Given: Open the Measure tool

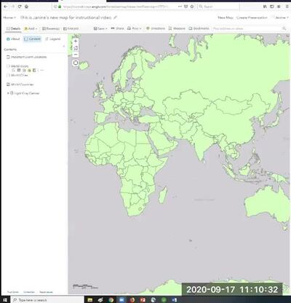Looking at the screenshot, I should 177,28.
